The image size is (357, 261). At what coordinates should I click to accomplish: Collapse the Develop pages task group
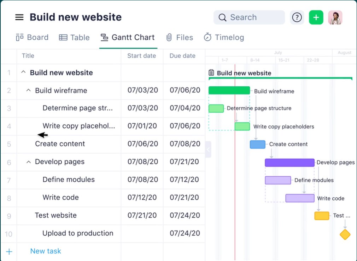click(29, 162)
